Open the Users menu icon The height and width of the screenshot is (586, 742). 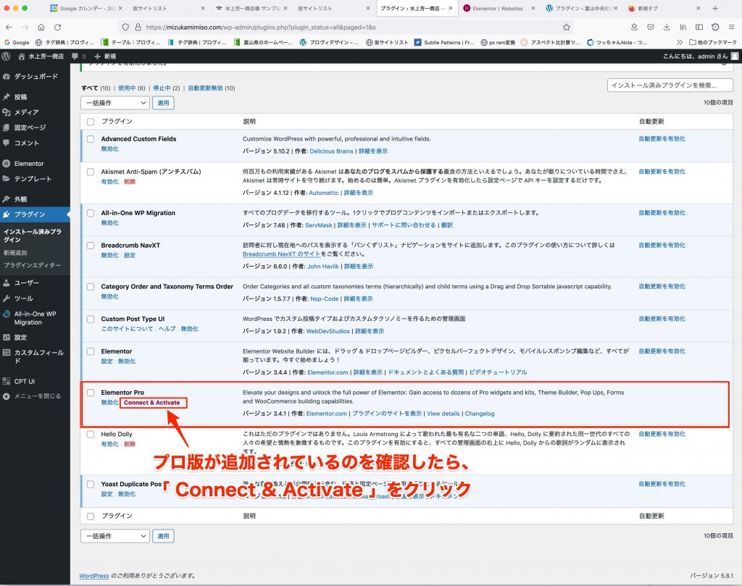point(7,282)
